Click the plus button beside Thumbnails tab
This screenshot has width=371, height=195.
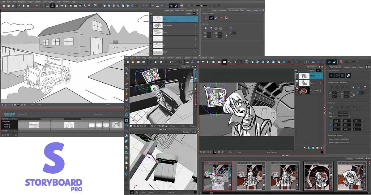click(x=366, y=158)
